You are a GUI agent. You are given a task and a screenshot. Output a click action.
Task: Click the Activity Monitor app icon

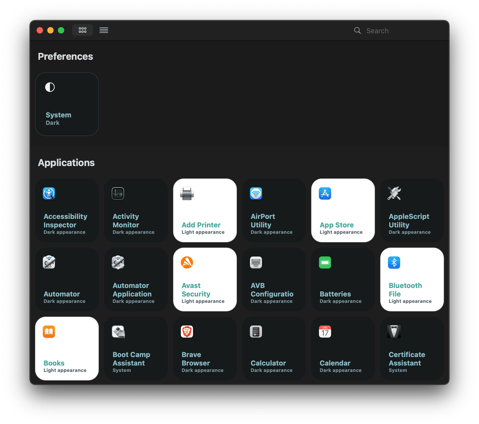pos(118,193)
